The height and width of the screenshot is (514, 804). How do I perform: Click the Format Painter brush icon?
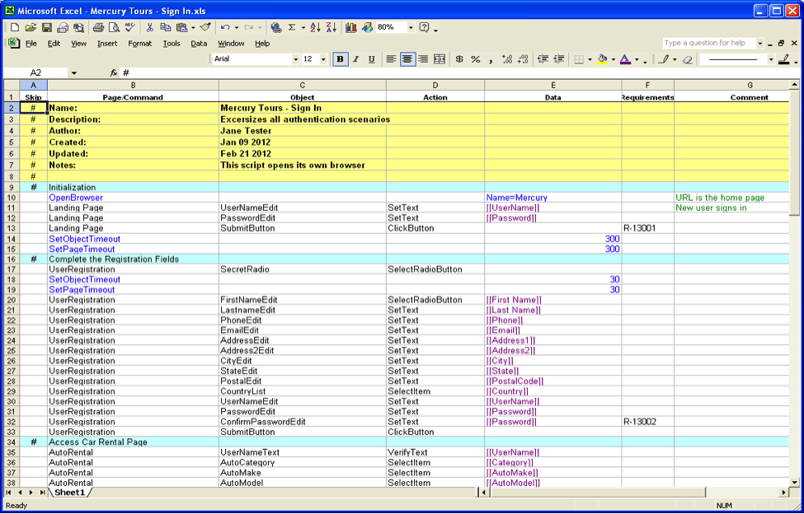205,27
